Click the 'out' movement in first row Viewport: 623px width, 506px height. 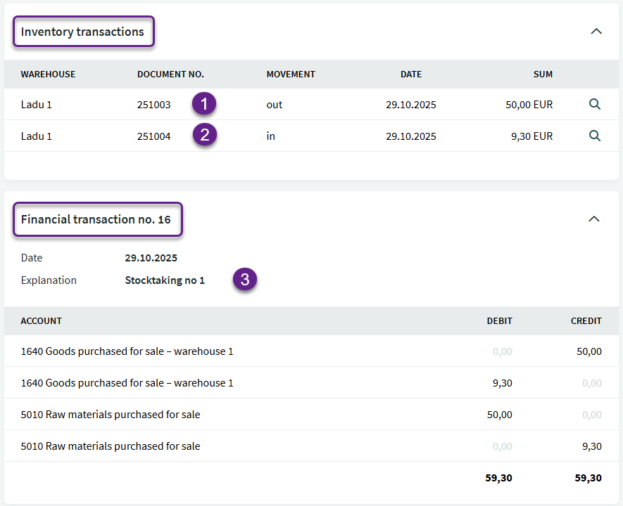click(x=274, y=105)
